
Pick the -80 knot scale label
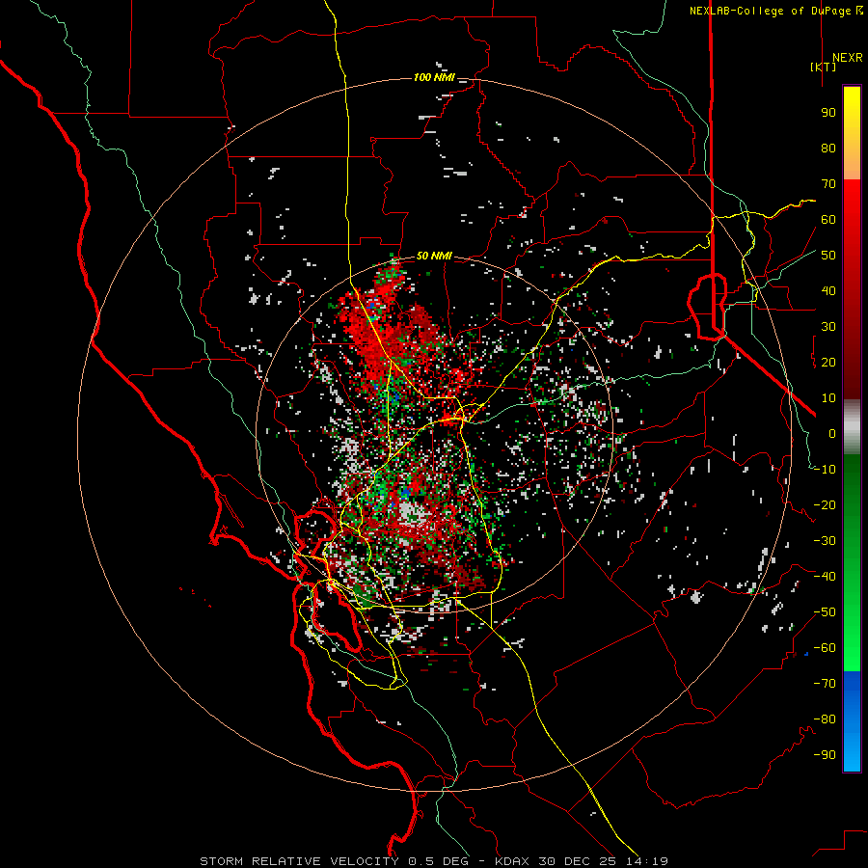825,719
